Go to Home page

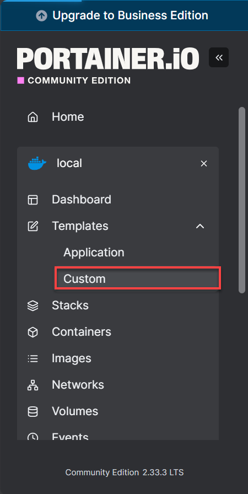click(68, 117)
